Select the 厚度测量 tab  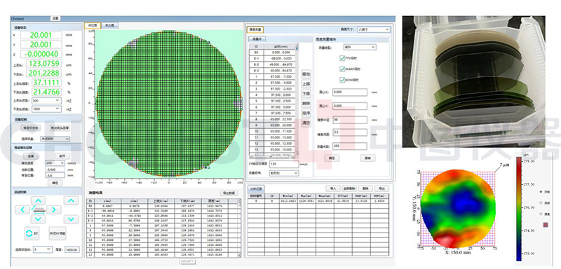pos(256,29)
